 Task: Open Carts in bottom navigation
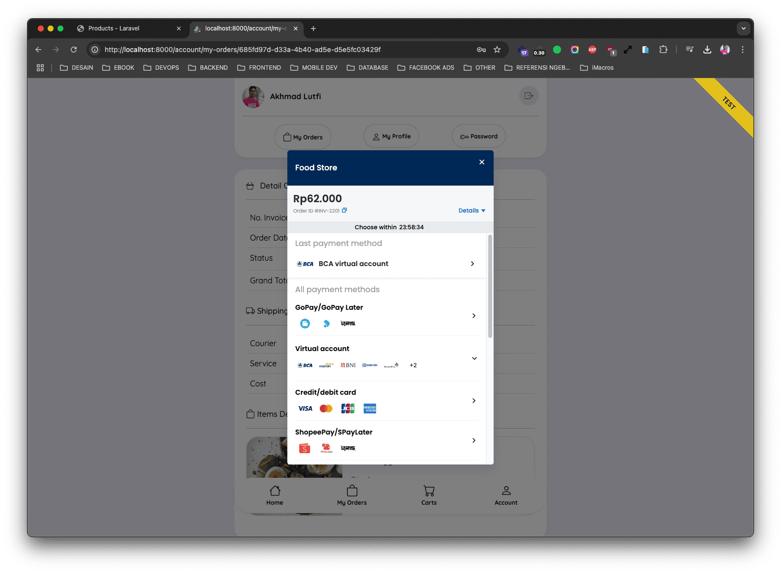point(429,495)
